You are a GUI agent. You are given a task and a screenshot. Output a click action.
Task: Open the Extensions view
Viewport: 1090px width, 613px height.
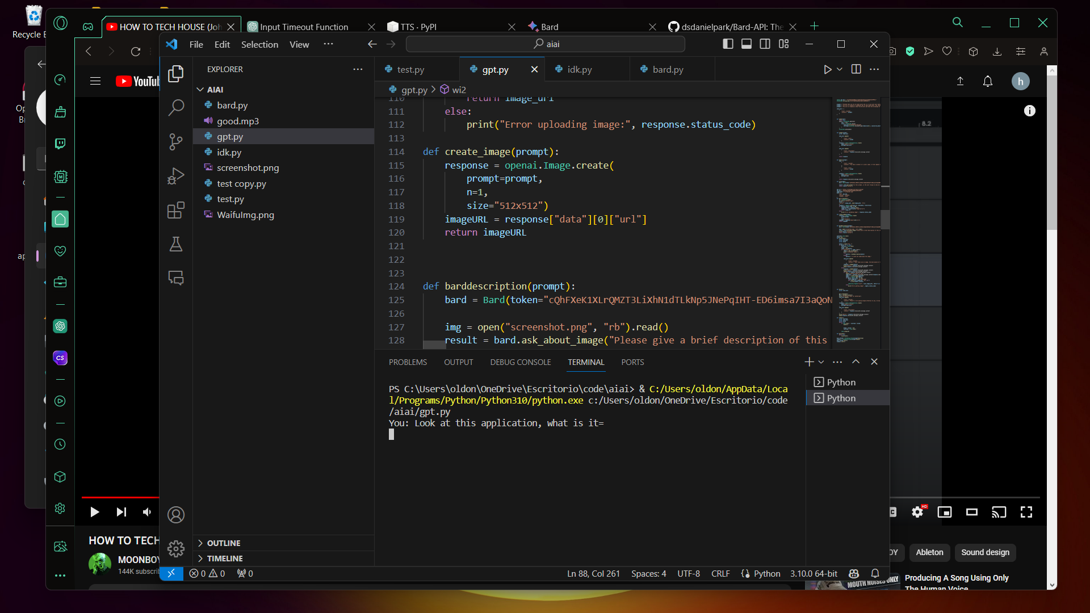coord(176,211)
